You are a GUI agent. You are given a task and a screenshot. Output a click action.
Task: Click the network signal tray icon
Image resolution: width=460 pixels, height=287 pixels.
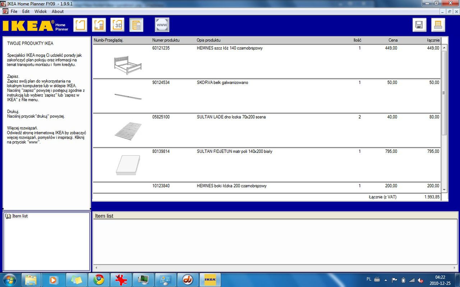click(x=412, y=280)
